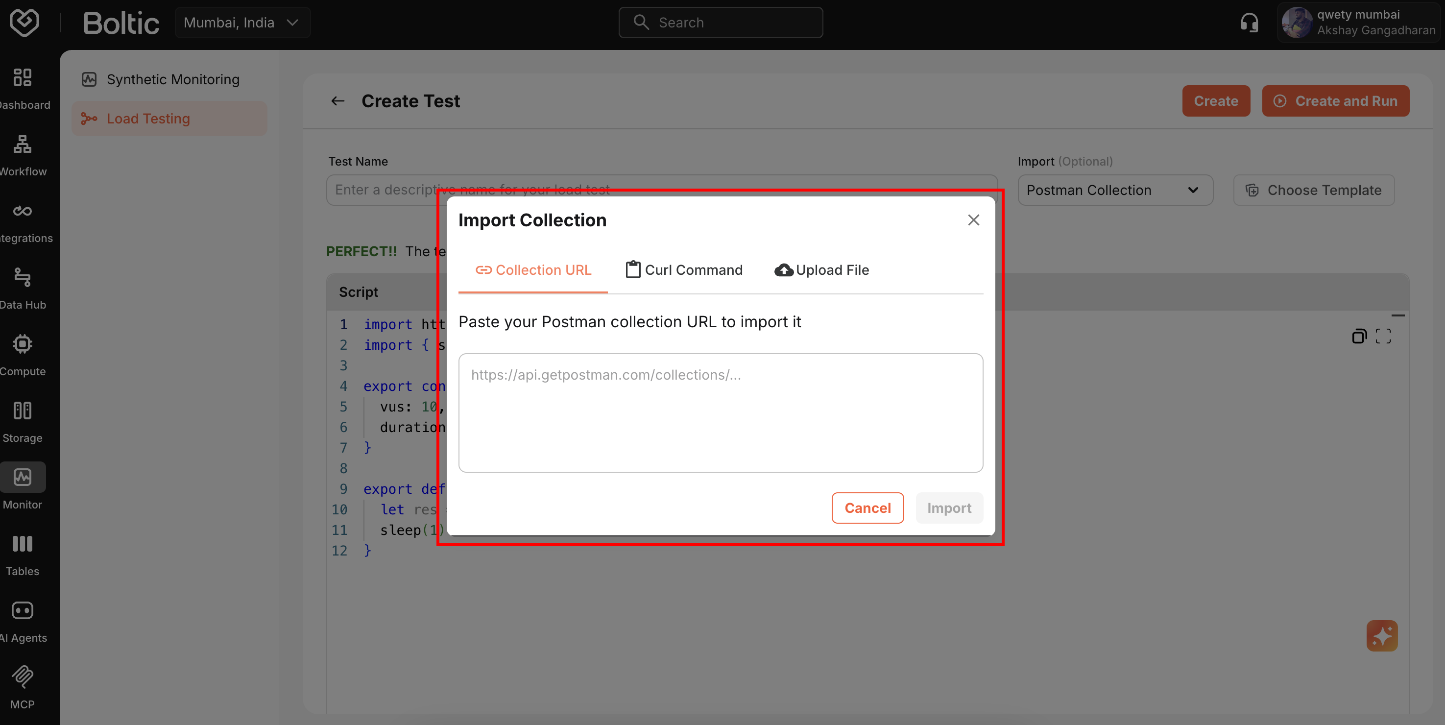
Task: Copy the script using the copy icon
Action: coord(1360,336)
